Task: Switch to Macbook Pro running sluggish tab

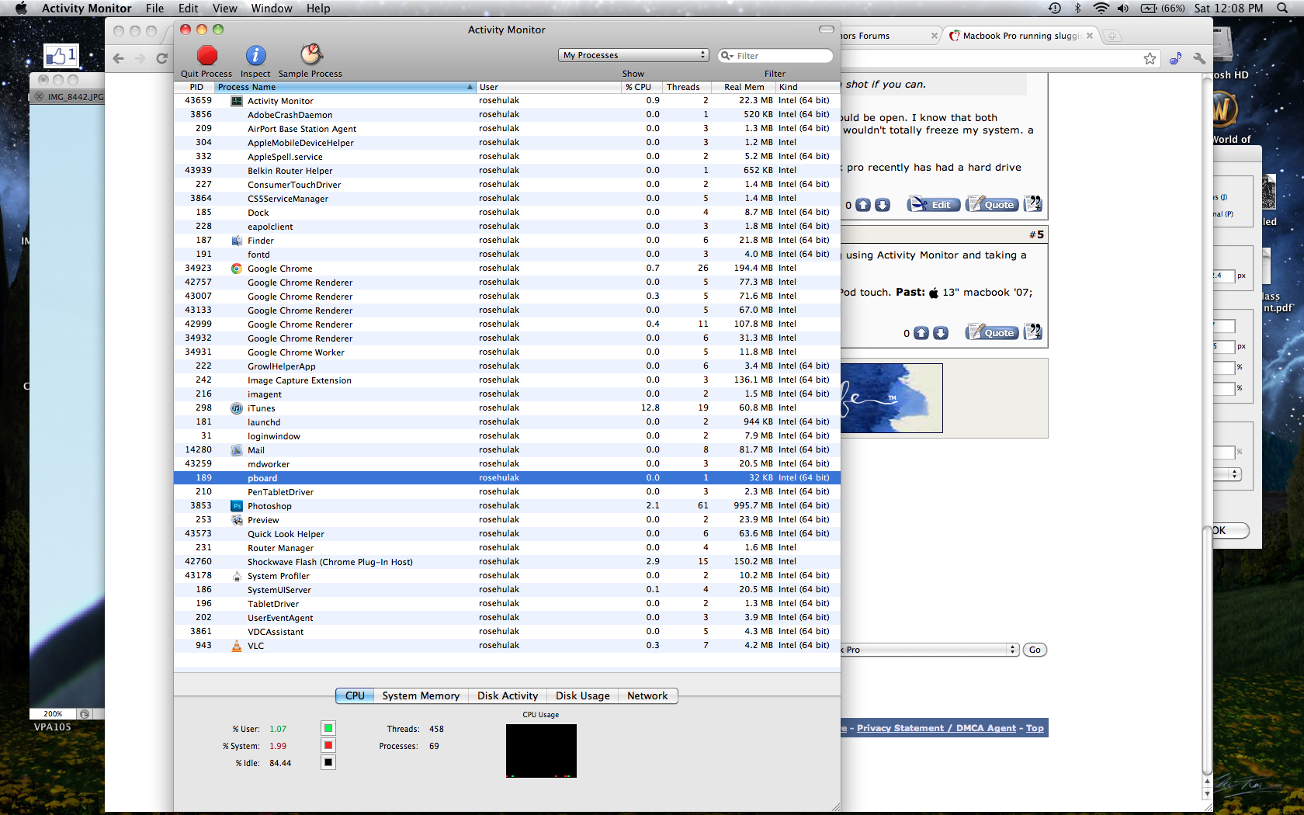Action: (x=1021, y=36)
